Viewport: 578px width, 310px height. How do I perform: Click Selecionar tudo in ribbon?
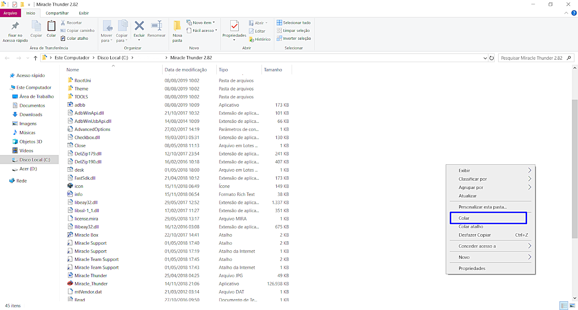pyautogui.click(x=293, y=22)
